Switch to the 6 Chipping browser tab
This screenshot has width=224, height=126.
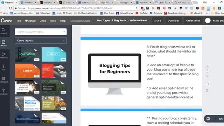(x=124, y=2)
